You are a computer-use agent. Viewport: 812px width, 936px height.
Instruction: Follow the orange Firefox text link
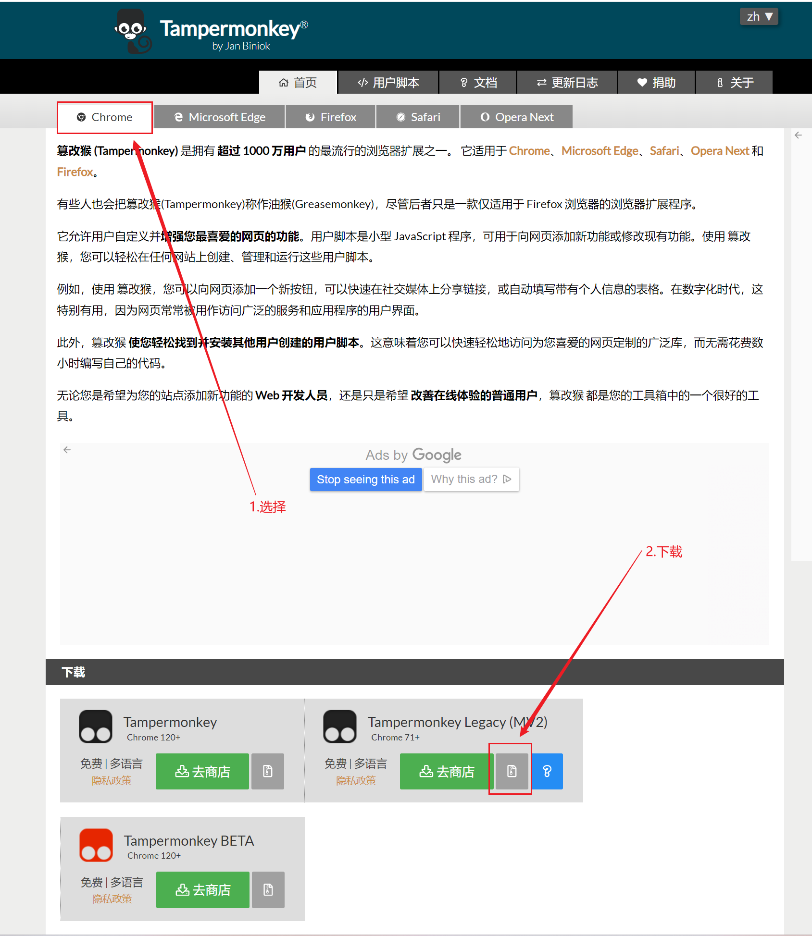(75, 172)
